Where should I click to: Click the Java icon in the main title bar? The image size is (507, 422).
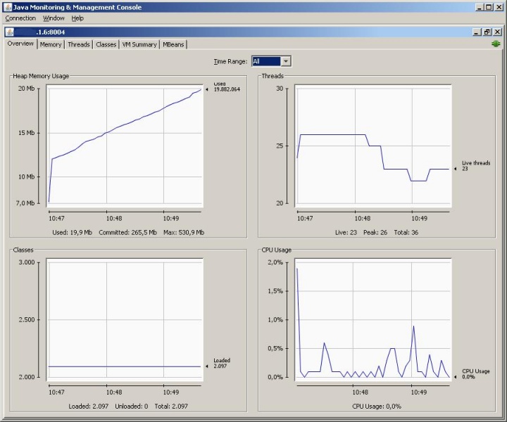tap(8, 7)
